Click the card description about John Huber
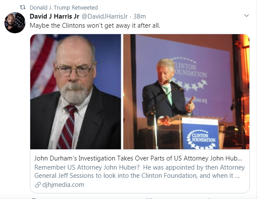The height and width of the screenshot is (199, 258). coord(139,171)
